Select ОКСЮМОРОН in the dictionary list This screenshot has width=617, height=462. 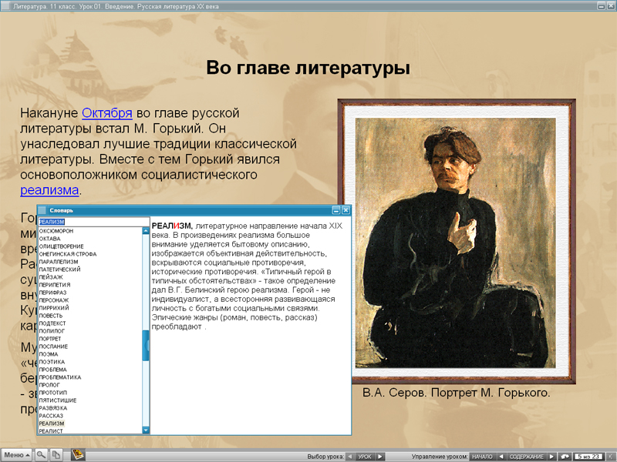(x=56, y=231)
